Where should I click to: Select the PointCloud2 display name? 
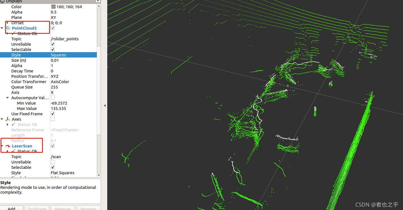point(24,28)
